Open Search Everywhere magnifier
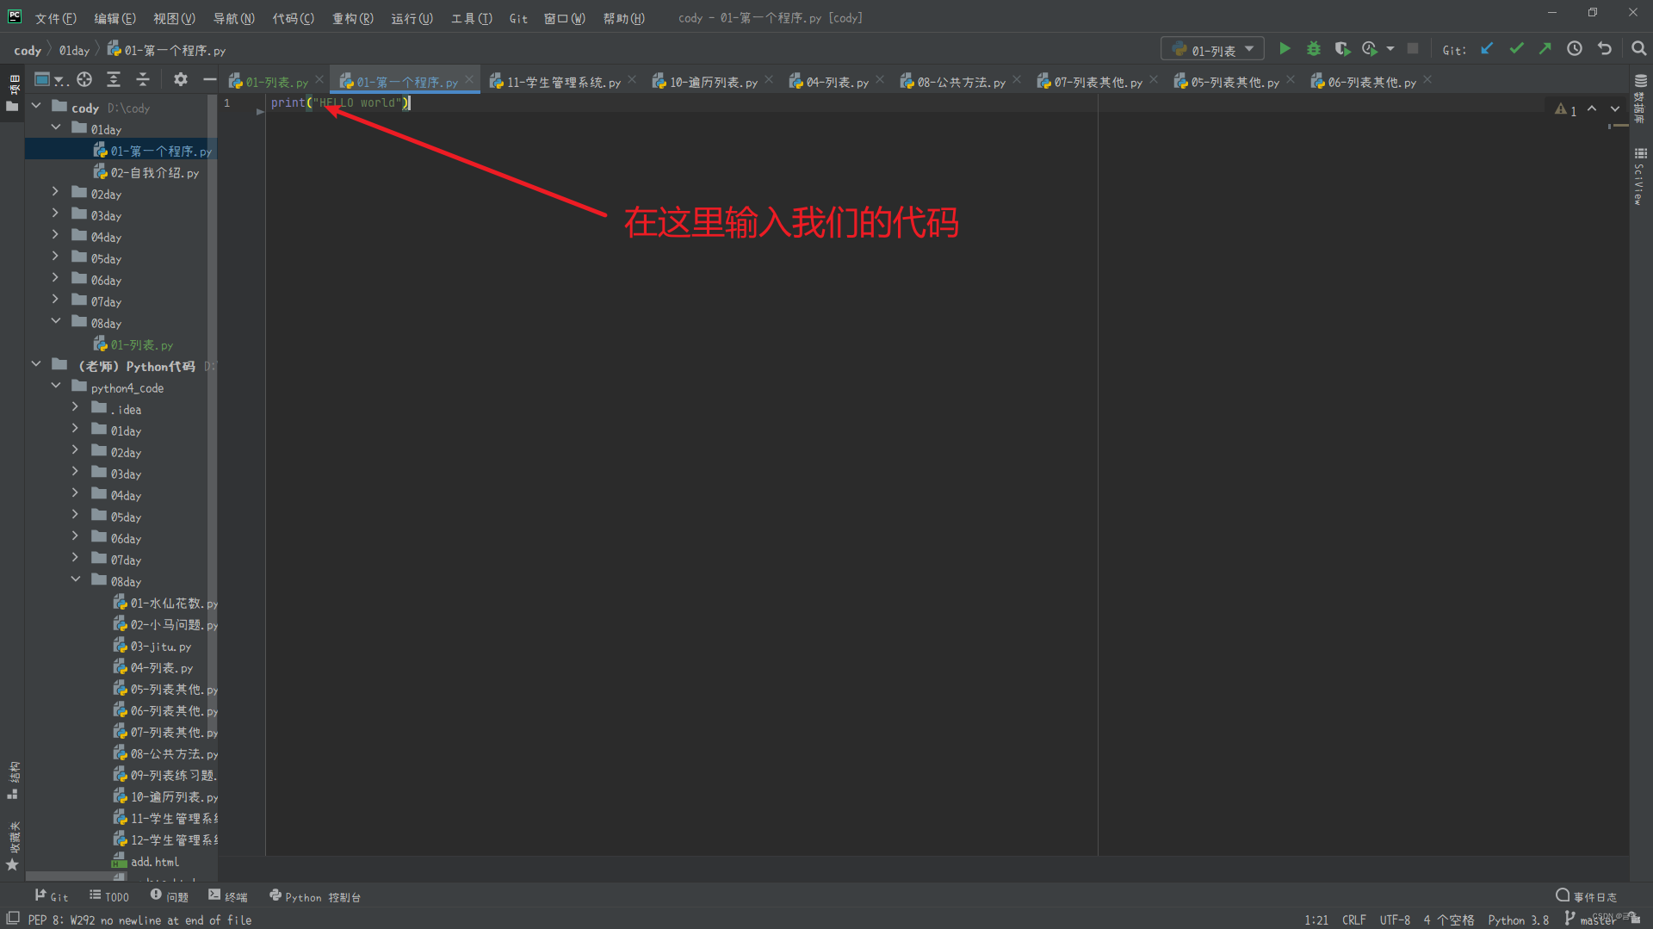 coord(1639,49)
